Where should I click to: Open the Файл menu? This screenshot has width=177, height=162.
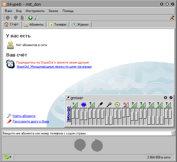point(8,11)
